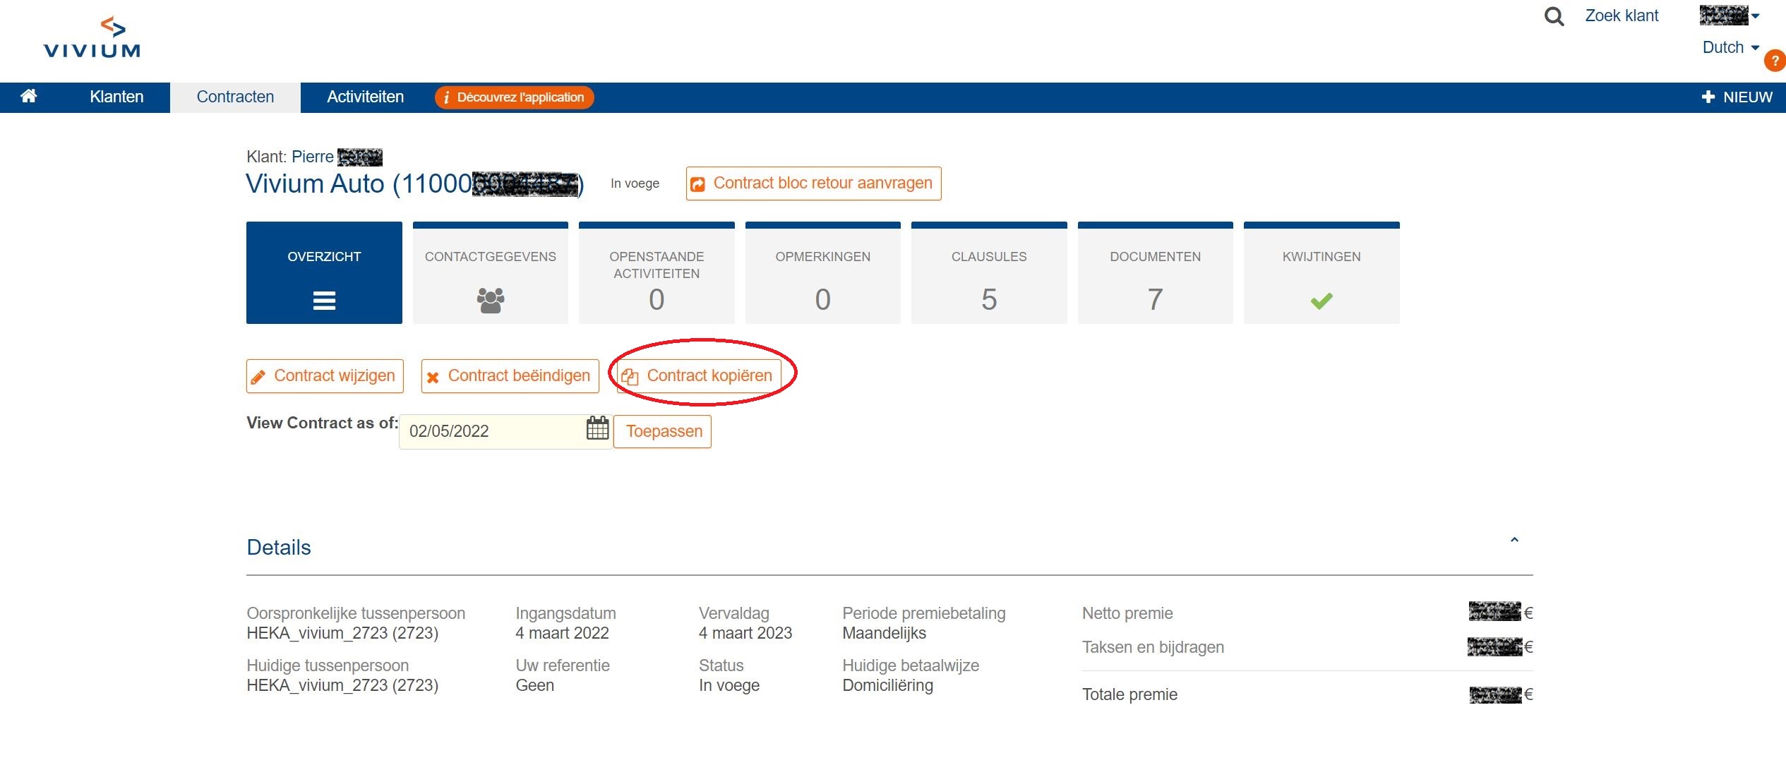The width and height of the screenshot is (1786, 765).
Task: Click the Netto premie label
Action: (1127, 613)
